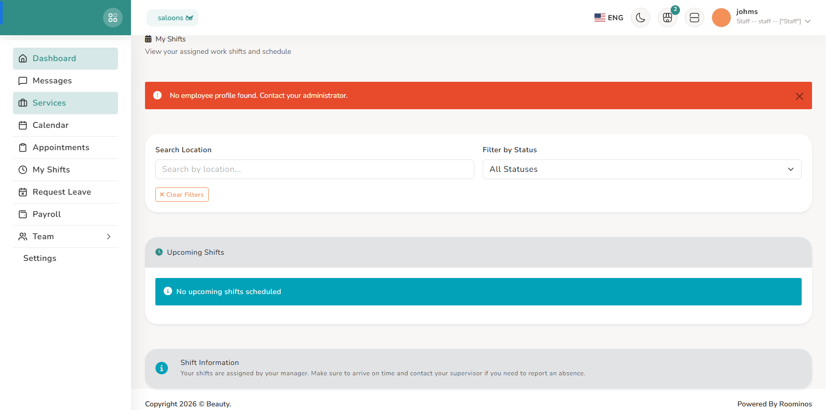This screenshot has height=410, width=826.
Task: Focus the Search by location field
Action: click(x=314, y=169)
